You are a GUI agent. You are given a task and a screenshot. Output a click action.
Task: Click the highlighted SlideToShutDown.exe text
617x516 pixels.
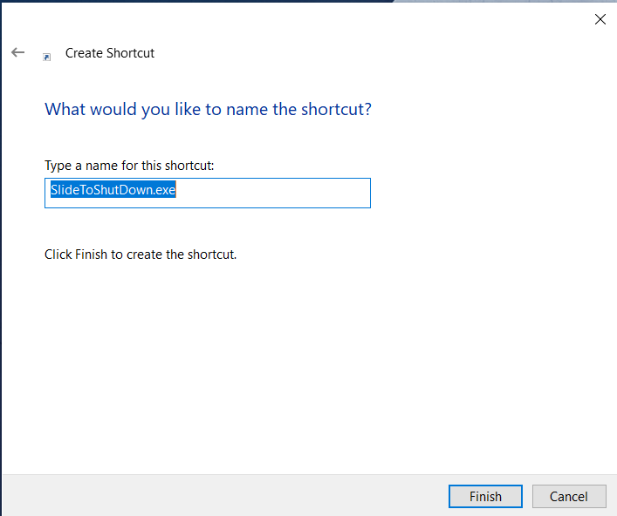pos(113,190)
